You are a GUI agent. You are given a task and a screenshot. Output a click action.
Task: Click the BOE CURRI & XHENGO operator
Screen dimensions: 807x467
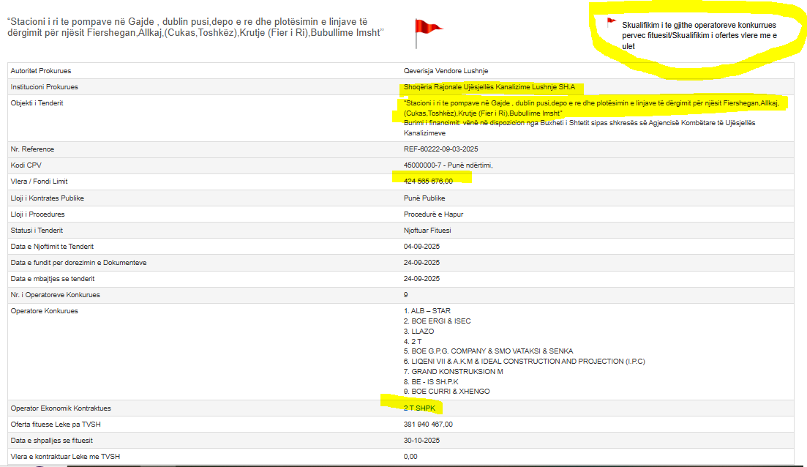point(451,392)
